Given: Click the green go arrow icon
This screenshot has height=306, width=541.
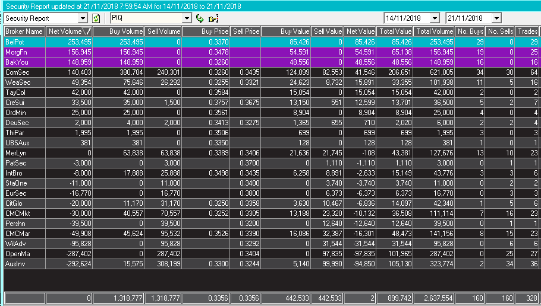Looking at the screenshot, I should click(x=200, y=18).
